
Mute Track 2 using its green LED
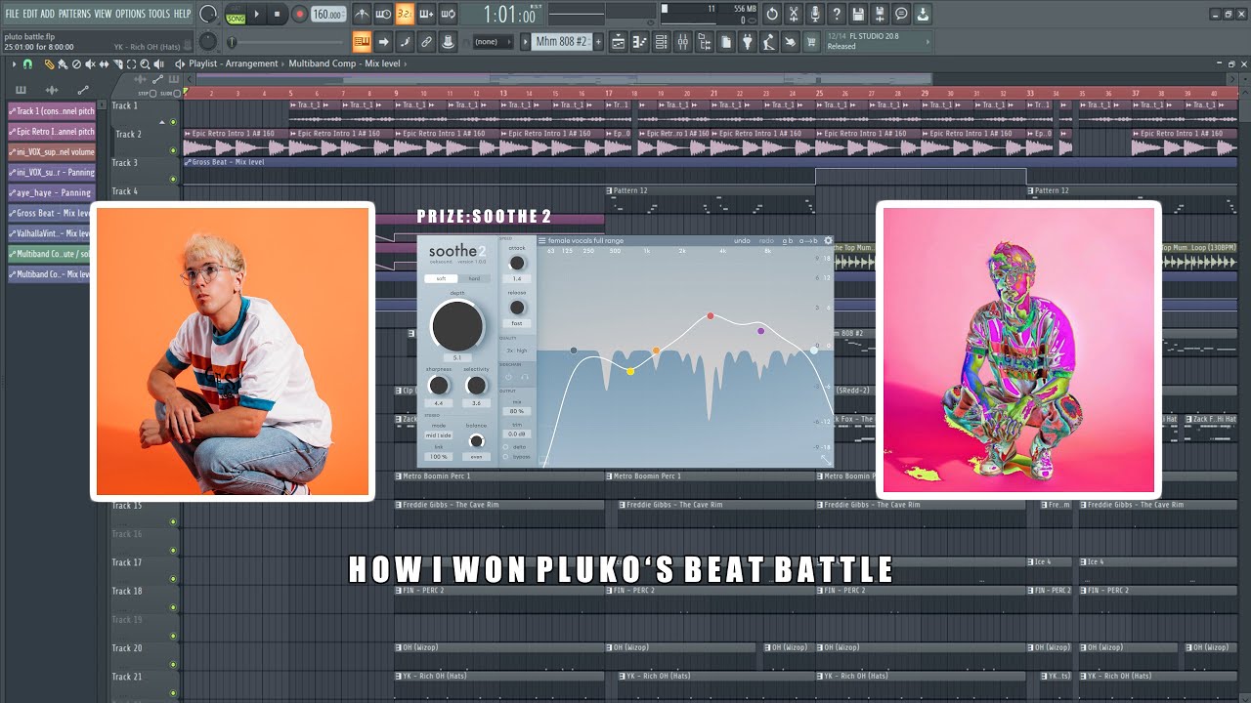pos(173,150)
